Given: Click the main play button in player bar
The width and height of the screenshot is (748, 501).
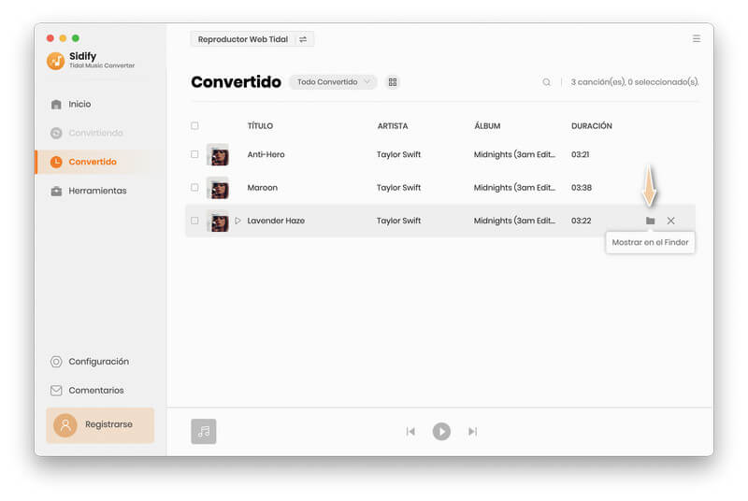Looking at the screenshot, I should [x=441, y=432].
